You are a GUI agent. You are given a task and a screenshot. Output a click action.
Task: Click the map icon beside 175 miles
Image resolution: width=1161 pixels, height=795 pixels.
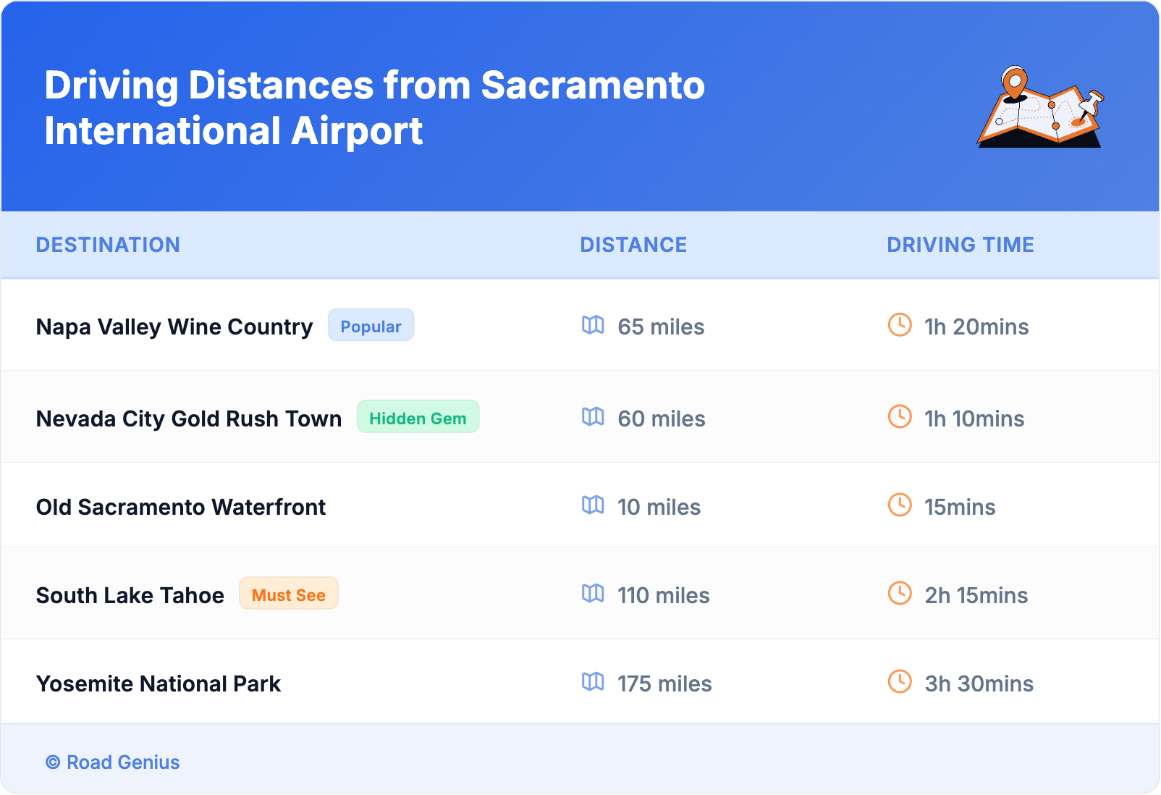(x=593, y=682)
